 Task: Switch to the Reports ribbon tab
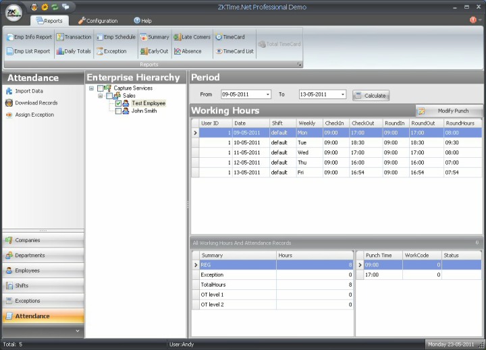(49, 21)
